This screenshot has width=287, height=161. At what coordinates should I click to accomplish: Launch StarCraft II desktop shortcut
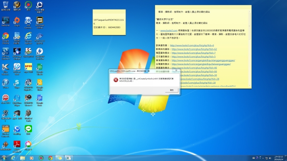coord(6,116)
